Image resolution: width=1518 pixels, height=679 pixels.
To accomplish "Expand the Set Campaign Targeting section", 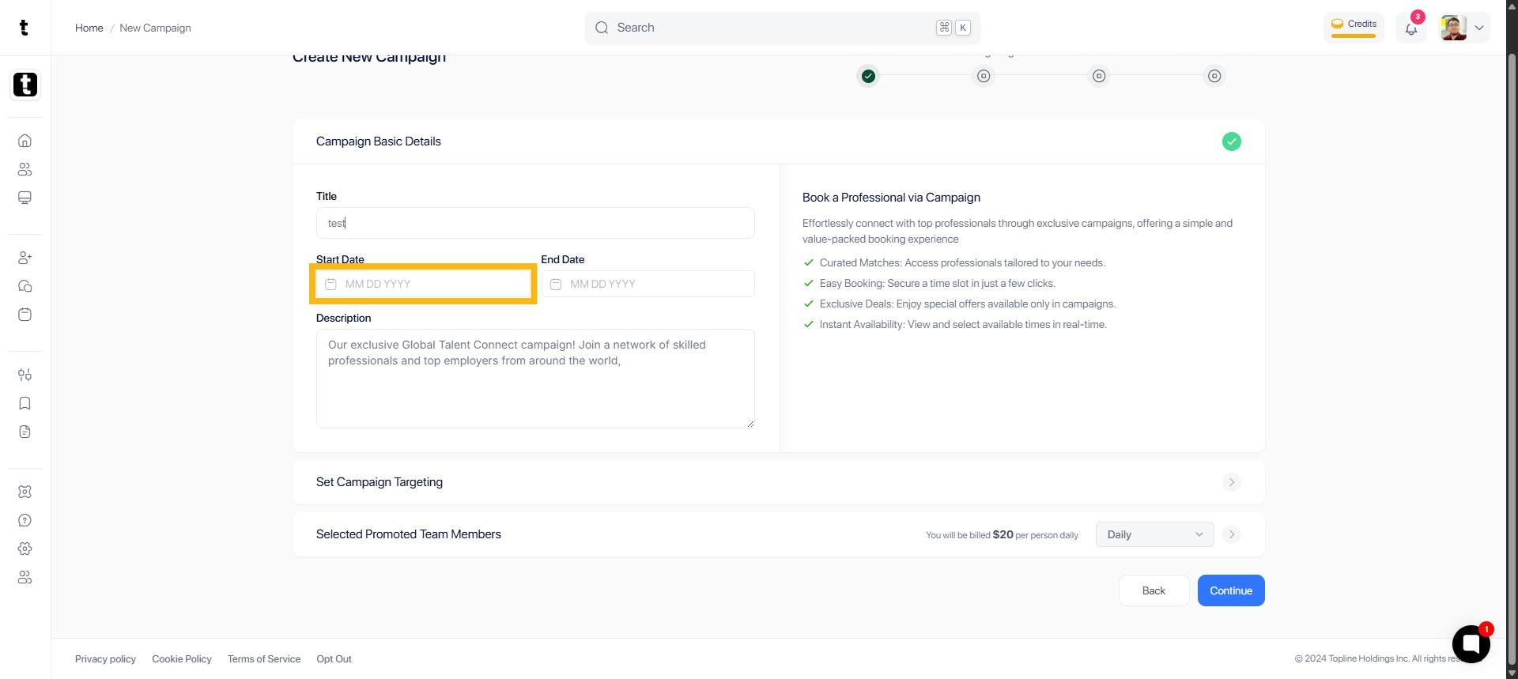I will tap(1231, 482).
